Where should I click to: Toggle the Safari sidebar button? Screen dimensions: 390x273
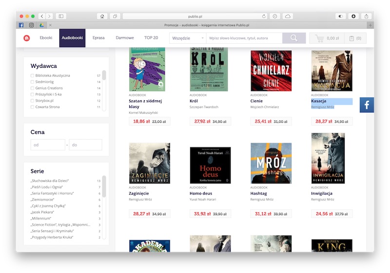(61, 17)
